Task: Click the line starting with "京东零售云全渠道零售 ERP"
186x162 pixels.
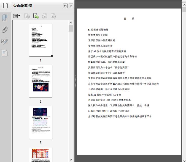Action: tap(123, 84)
